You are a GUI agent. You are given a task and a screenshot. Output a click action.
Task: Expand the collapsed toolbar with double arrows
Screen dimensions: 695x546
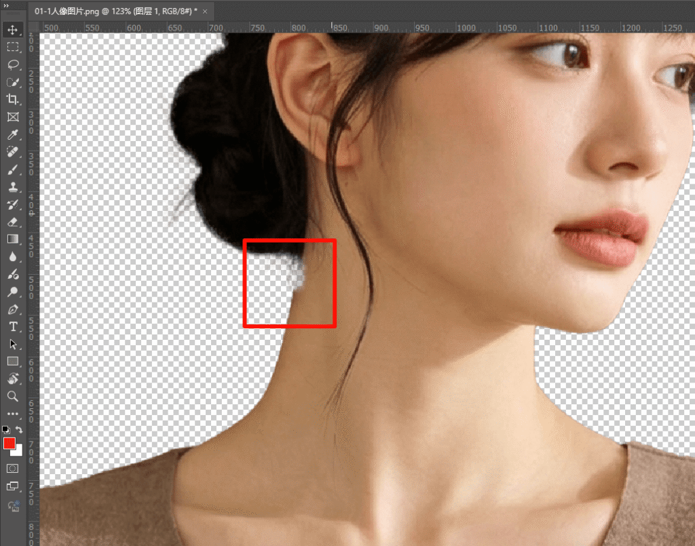click(6, 5)
